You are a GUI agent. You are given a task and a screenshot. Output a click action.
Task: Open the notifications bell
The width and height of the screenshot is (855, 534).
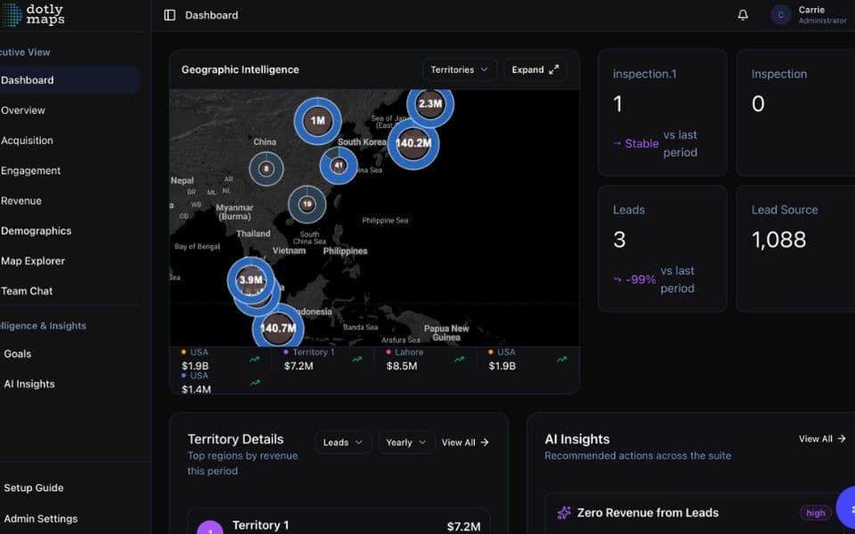tap(743, 15)
